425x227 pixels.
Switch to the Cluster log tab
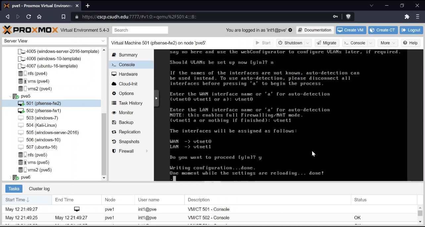pos(39,189)
